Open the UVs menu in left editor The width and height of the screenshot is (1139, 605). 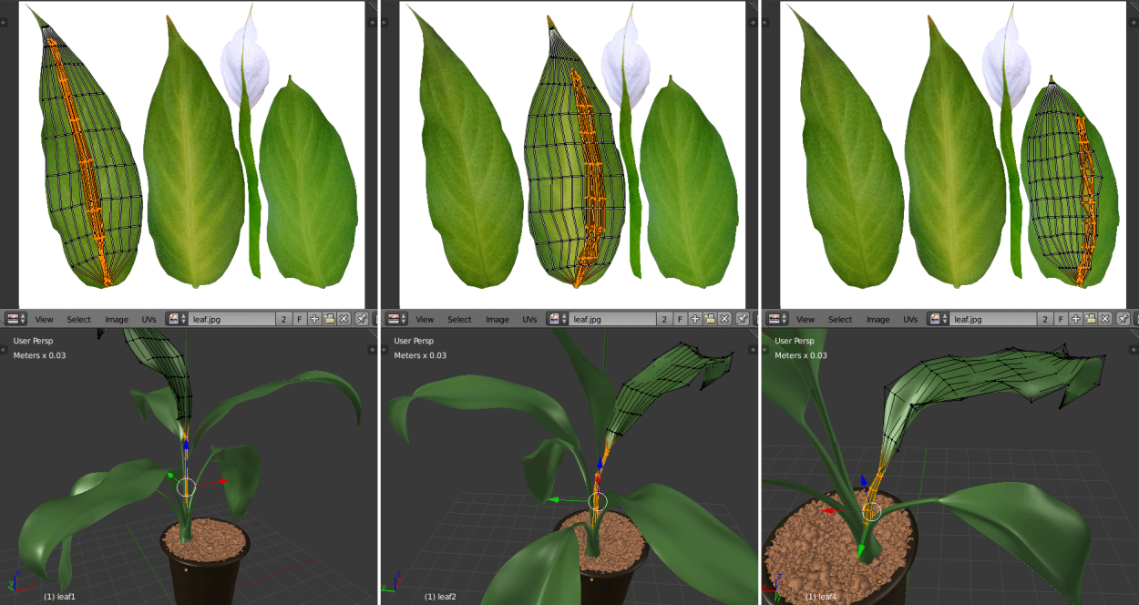click(x=149, y=320)
